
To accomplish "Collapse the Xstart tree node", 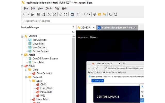I will [x=22, y=55].
